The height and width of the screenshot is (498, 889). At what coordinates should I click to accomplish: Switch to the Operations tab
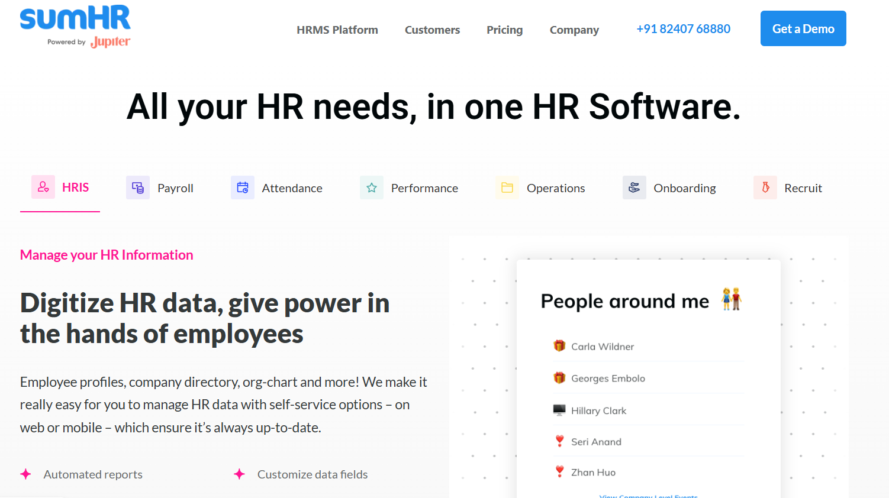click(540, 188)
